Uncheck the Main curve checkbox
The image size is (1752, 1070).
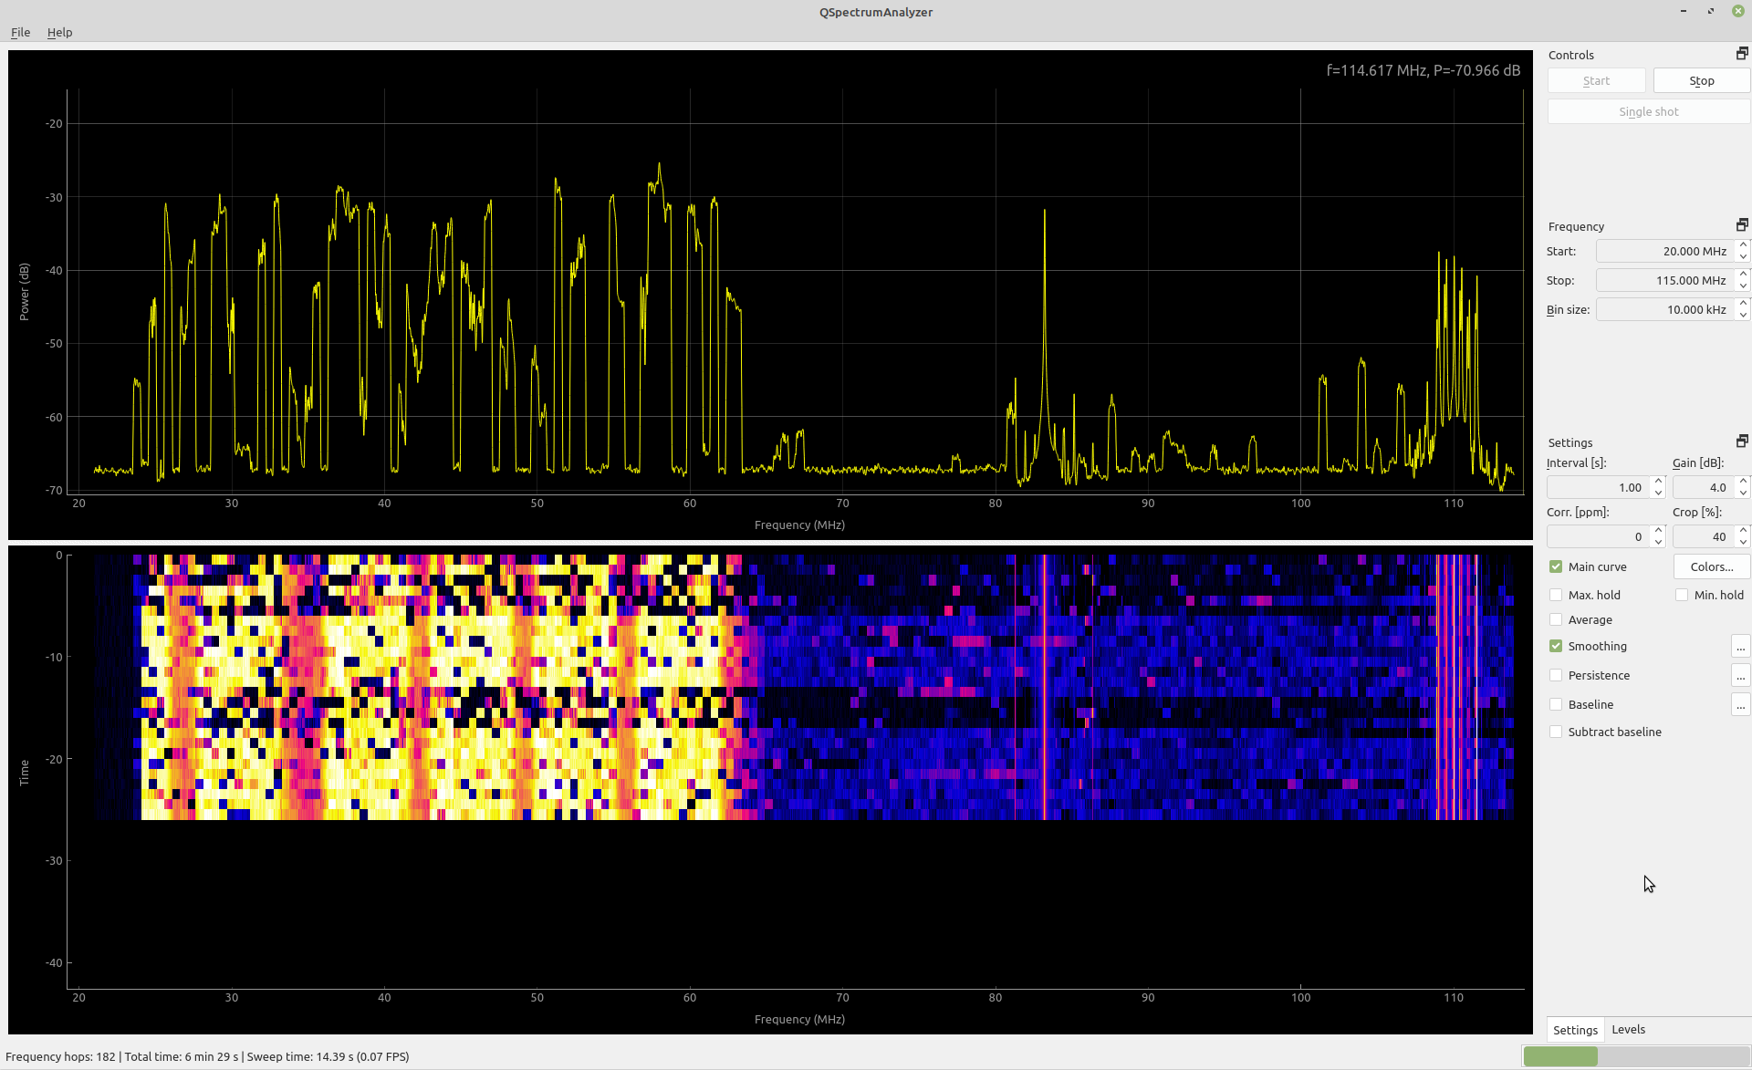[1556, 567]
